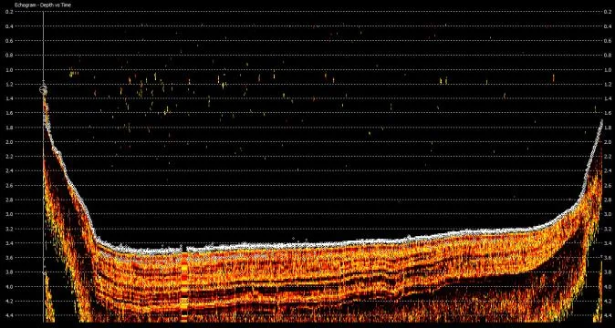Click the 4.4 depth label on left axis
615x328 pixels.
tap(9, 315)
